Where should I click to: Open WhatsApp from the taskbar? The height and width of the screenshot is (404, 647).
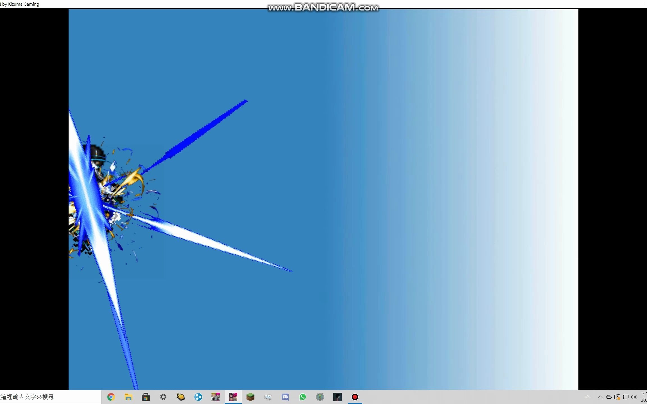[303, 397]
